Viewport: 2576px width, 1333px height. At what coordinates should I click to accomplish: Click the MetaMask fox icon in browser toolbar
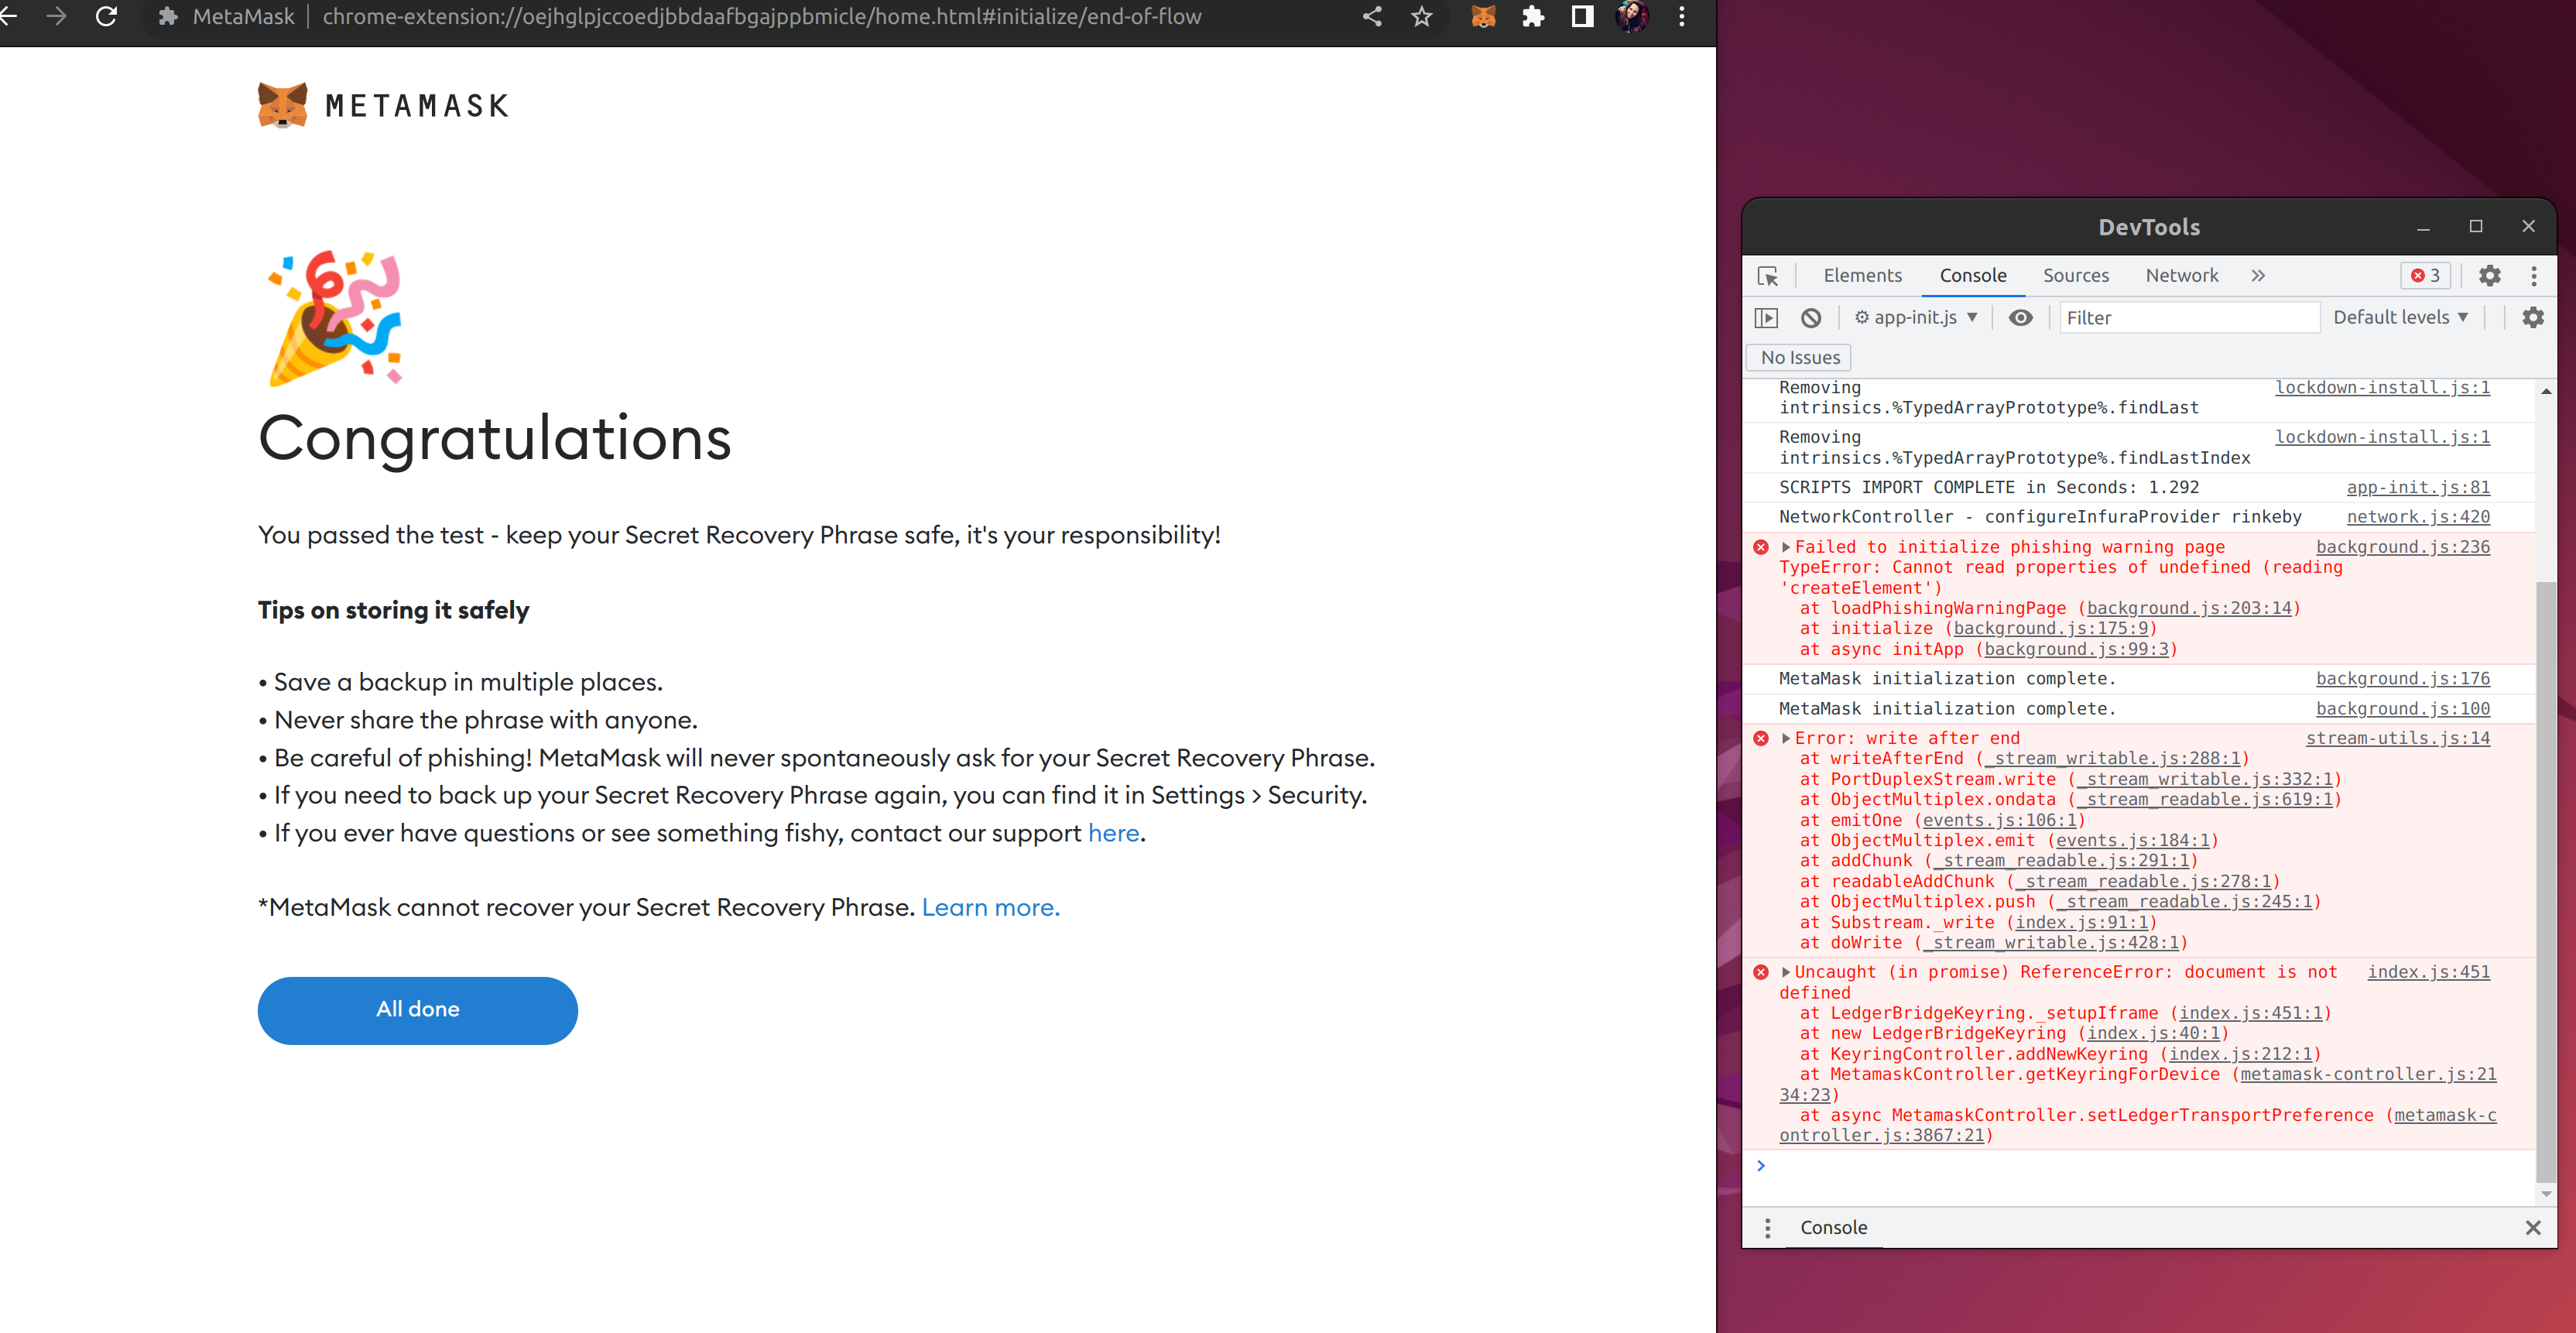click(x=1483, y=16)
